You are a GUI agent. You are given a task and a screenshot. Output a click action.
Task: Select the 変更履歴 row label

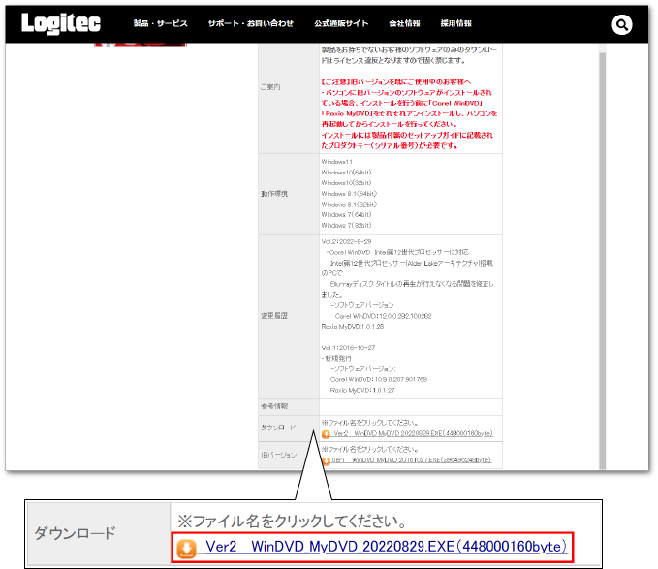[x=274, y=316]
